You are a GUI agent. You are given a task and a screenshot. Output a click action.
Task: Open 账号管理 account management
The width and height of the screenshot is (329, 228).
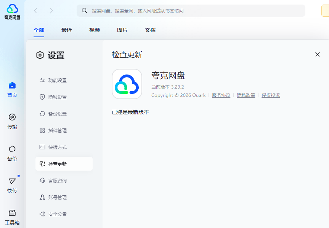pos(56,197)
